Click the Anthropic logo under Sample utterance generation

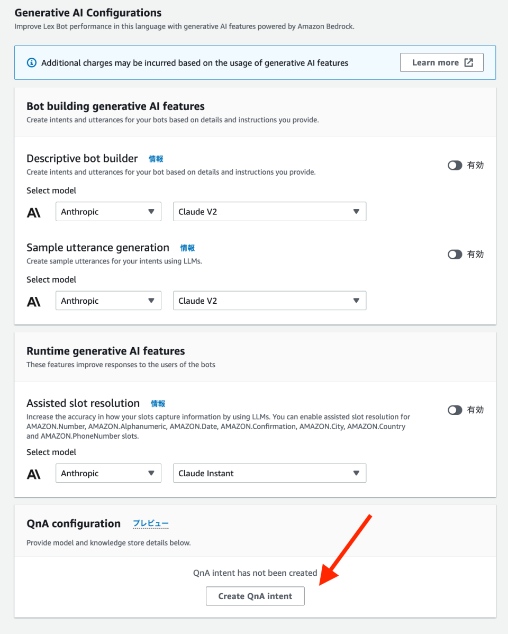point(34,300)
